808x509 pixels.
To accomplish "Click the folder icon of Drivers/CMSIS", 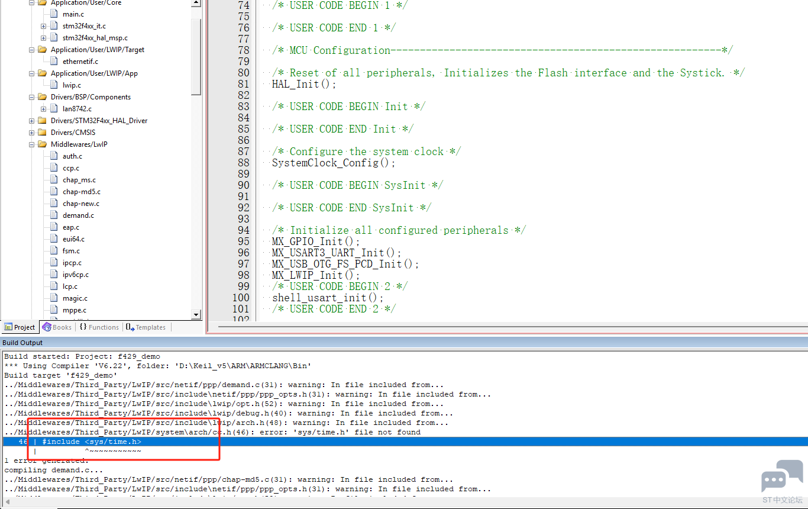I will pyautogui.click(x=43, y=133).
